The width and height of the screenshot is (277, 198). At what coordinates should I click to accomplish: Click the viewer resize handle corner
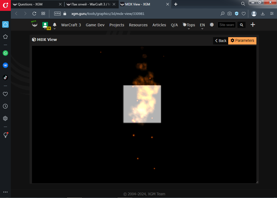(x=257, y=182)
